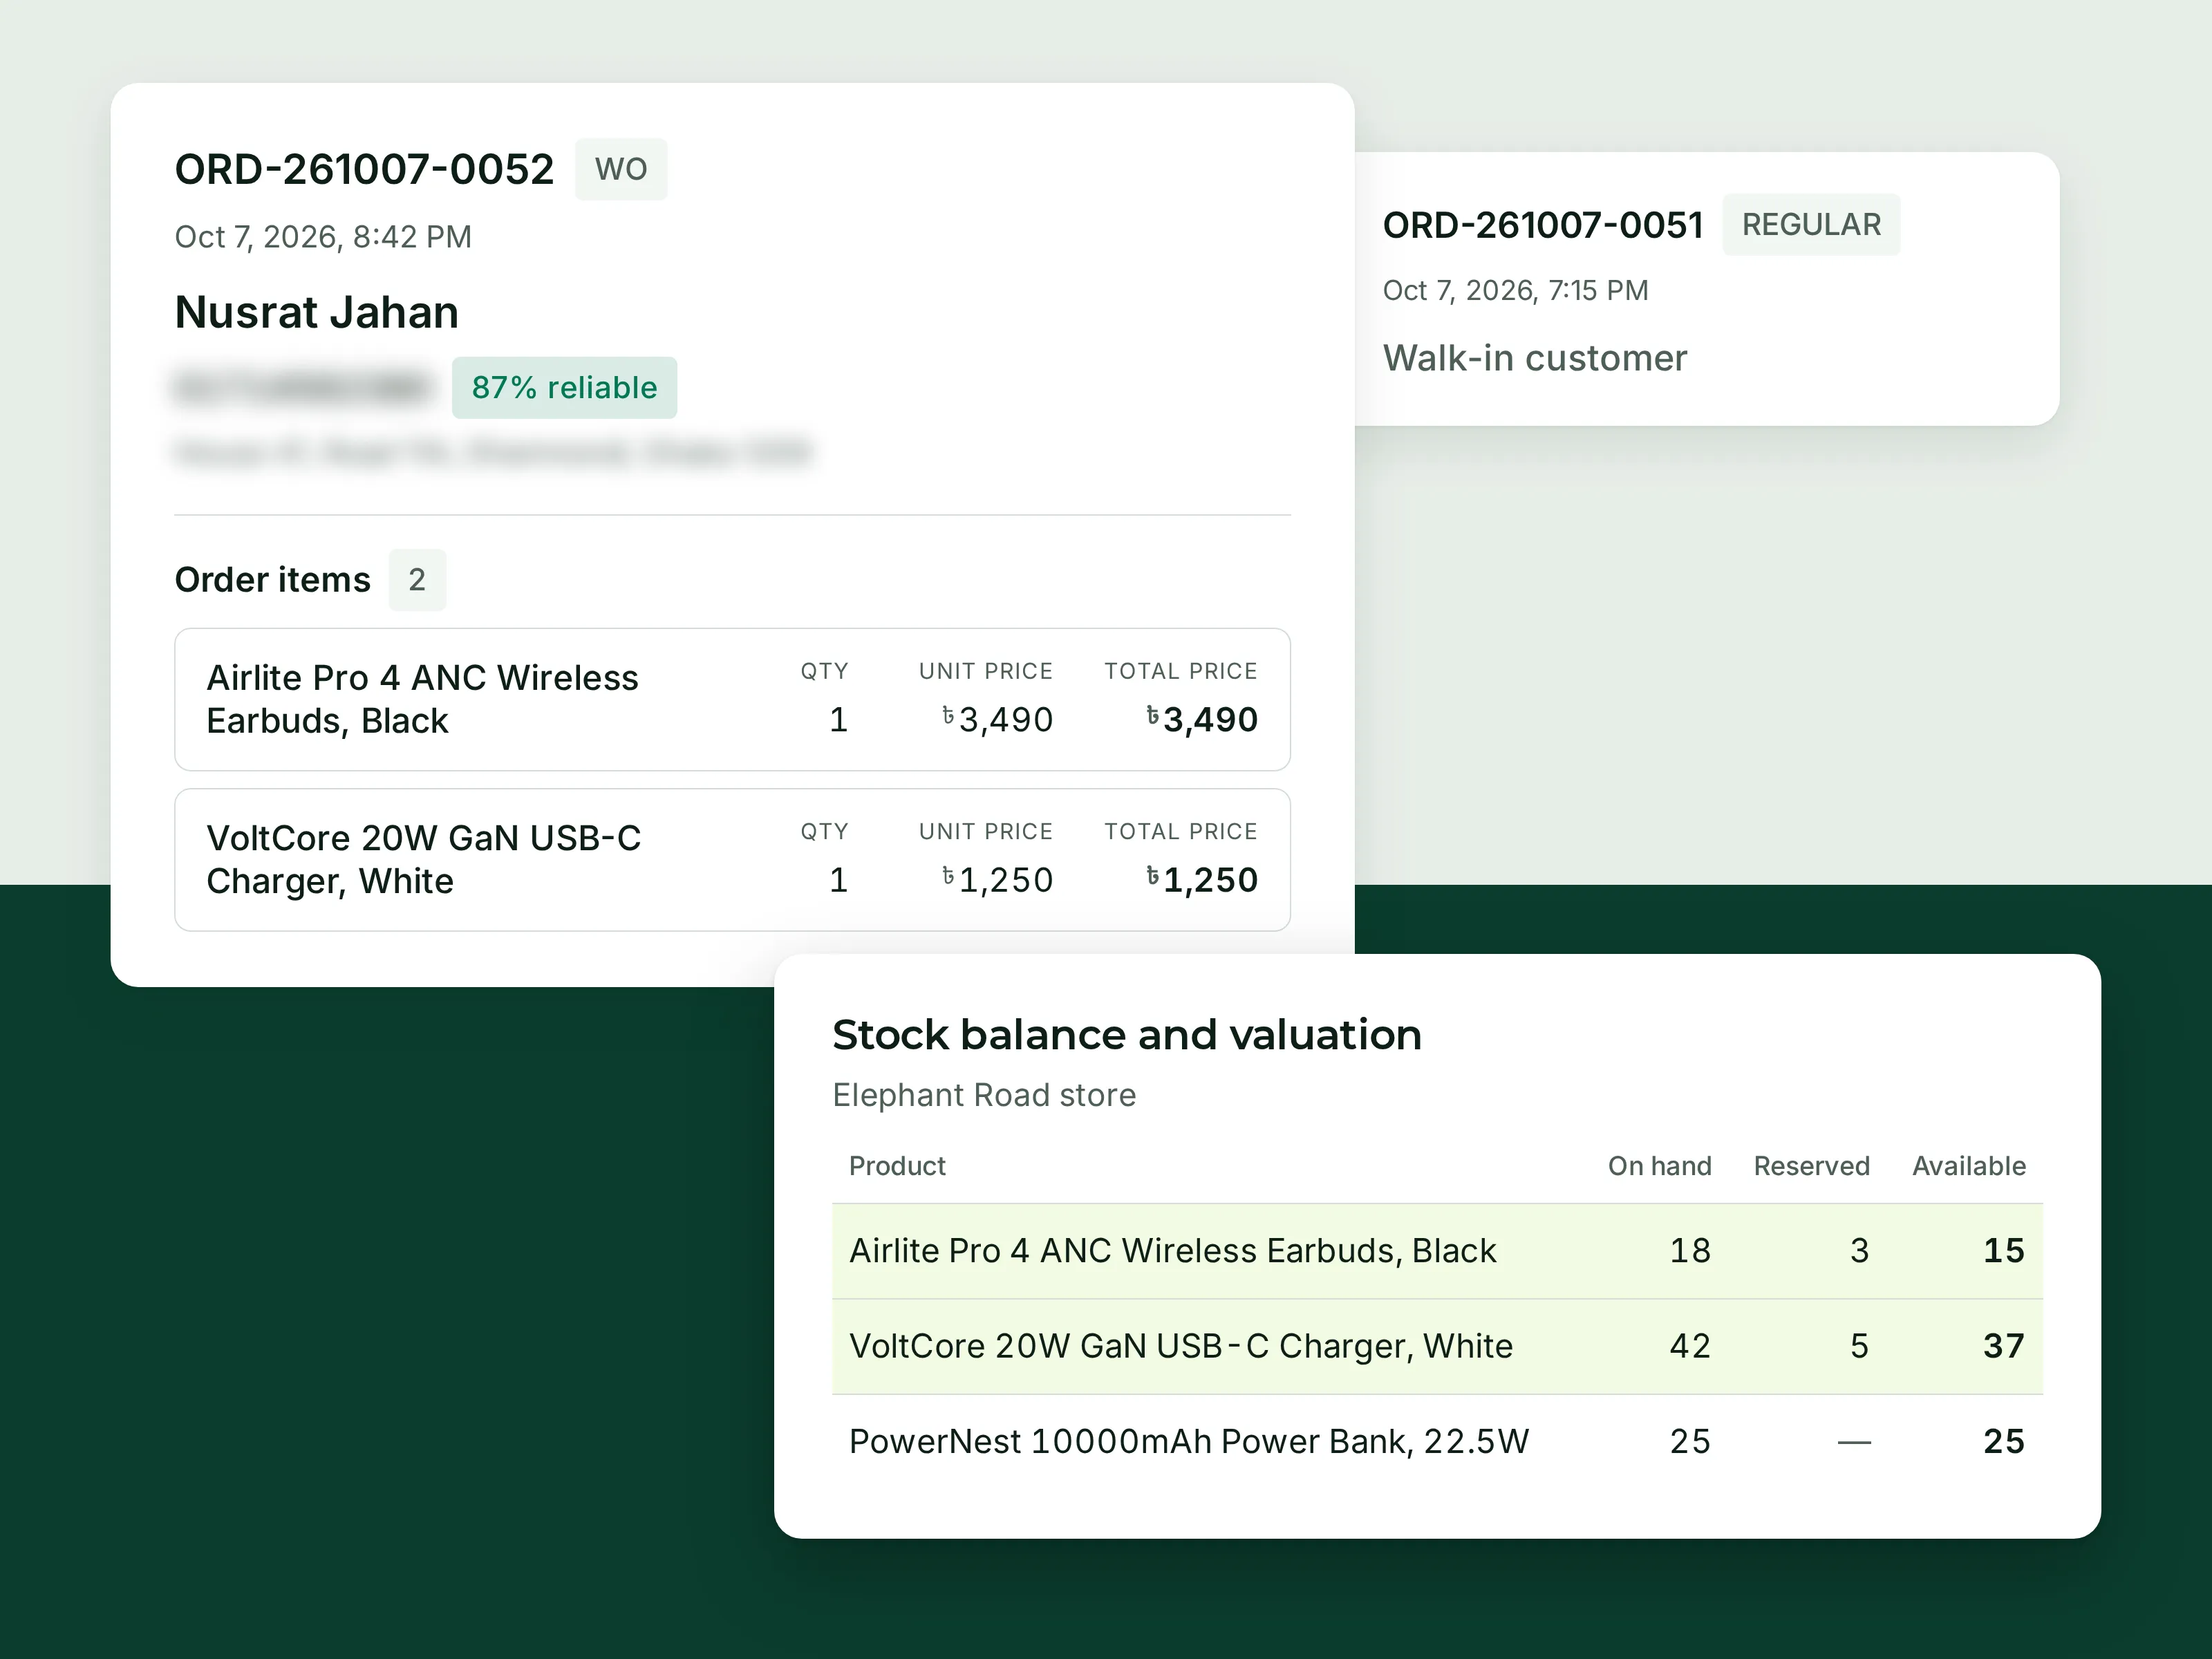Click on-hand value 18 for Airlite earbuds
The width and height of the screenshot is (2212, 1659).
1690,1251
